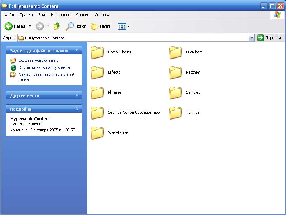Expand the address bar dropdown
This screenshot has width=286, height=215.
252,38
